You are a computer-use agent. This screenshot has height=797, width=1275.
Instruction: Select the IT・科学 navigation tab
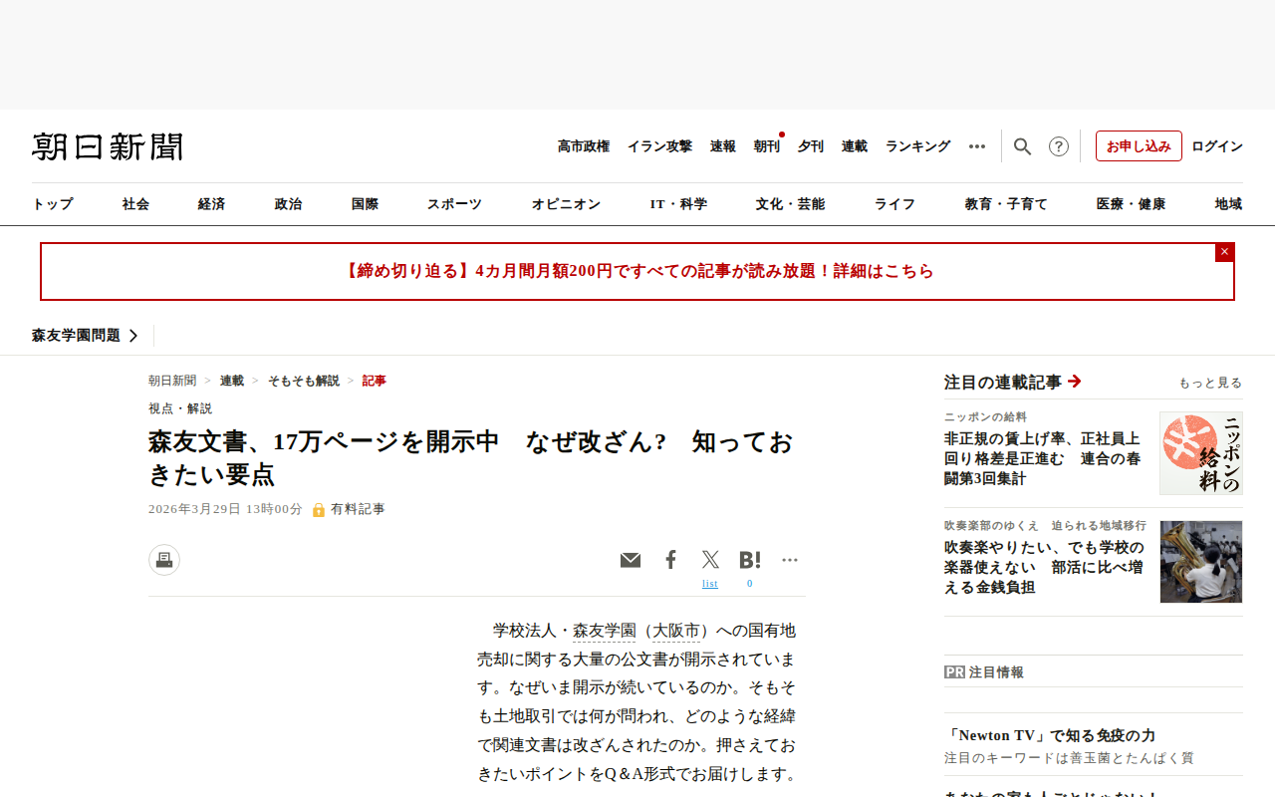pyautogui.click(x=678, y=204)
